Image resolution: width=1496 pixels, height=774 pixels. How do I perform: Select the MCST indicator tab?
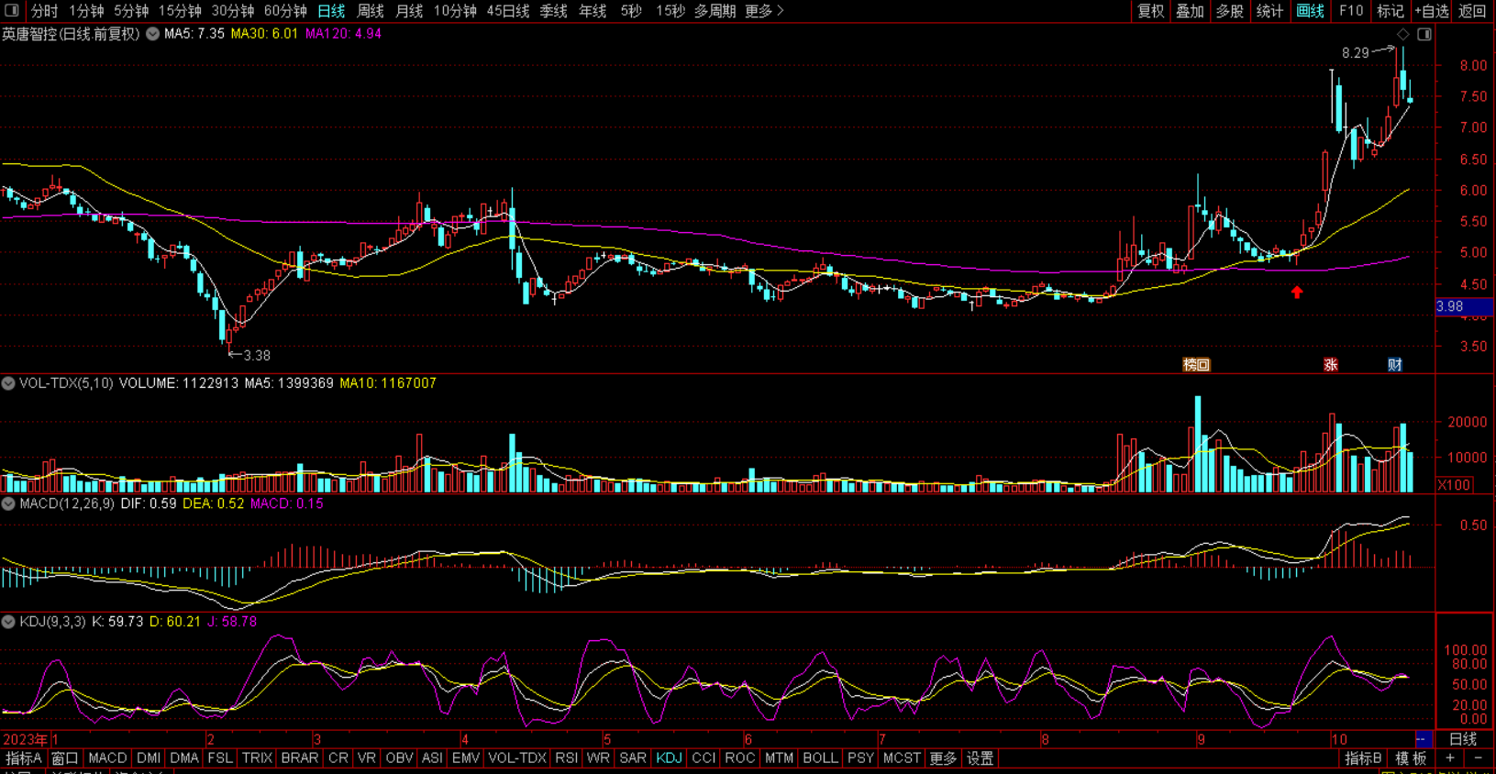tap(902, 758)
